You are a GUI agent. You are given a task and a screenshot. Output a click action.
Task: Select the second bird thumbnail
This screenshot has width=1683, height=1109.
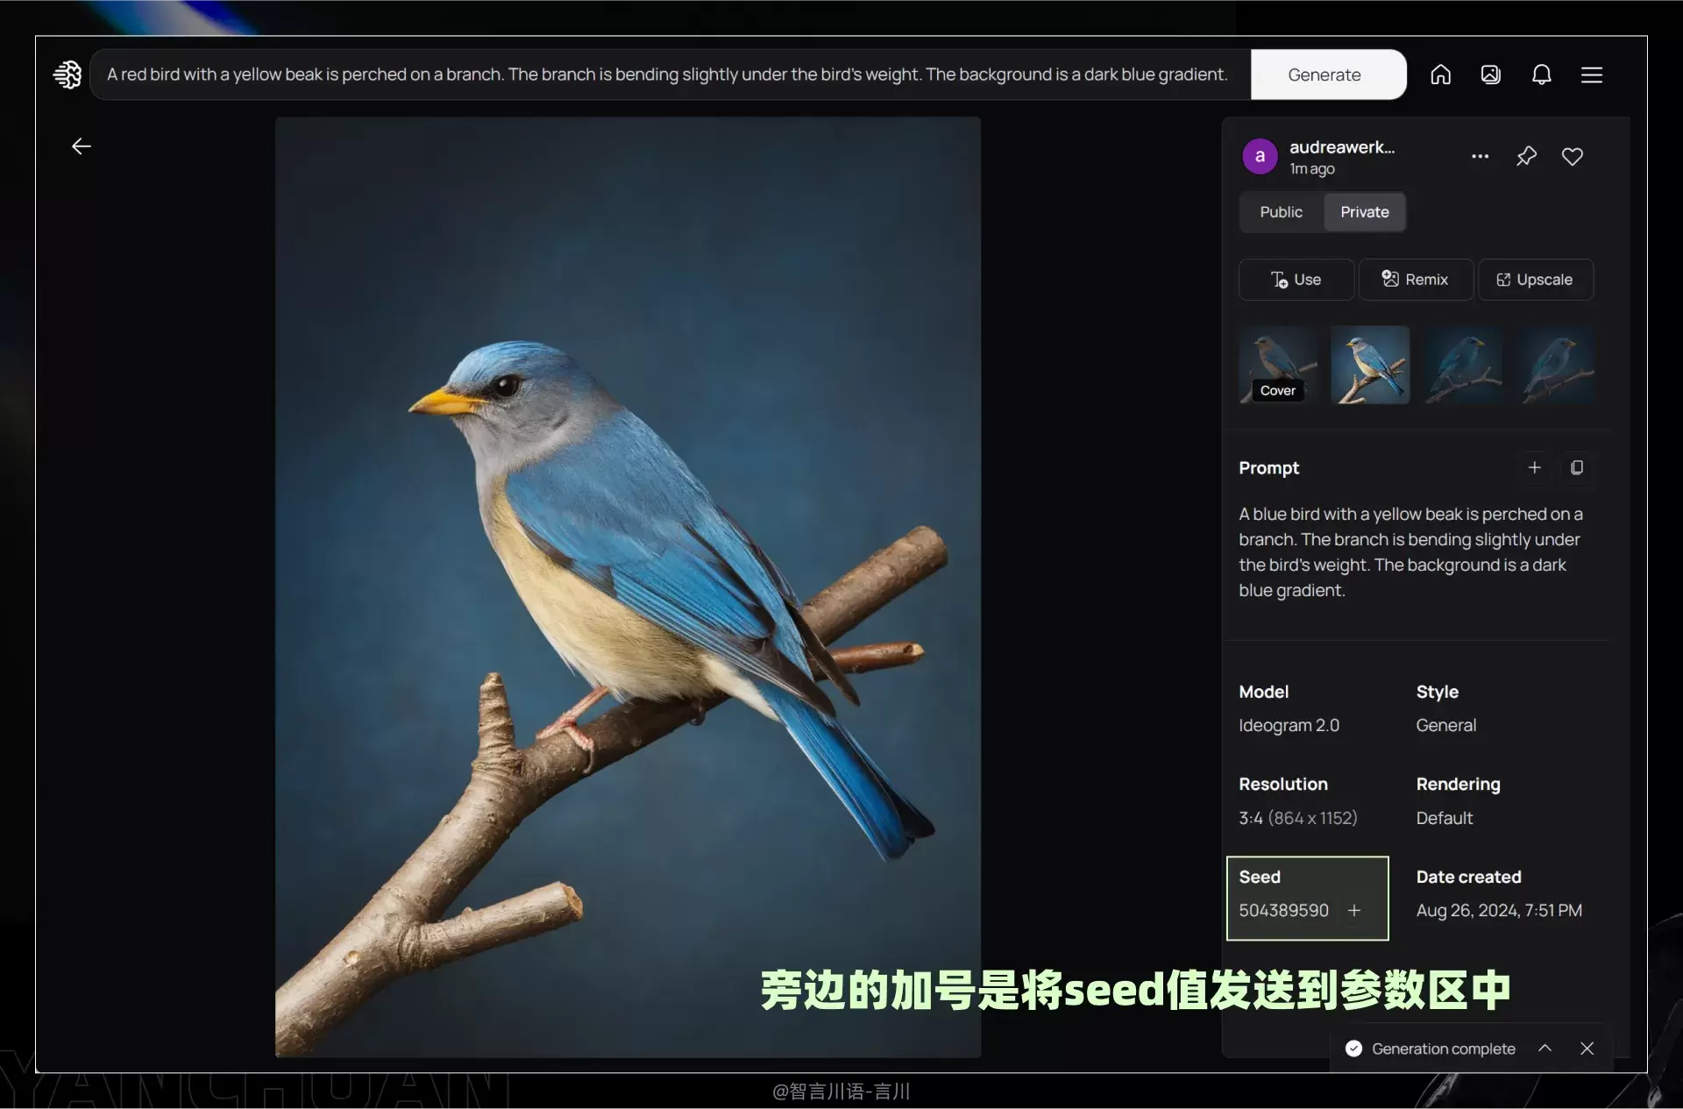point(1370,365)
